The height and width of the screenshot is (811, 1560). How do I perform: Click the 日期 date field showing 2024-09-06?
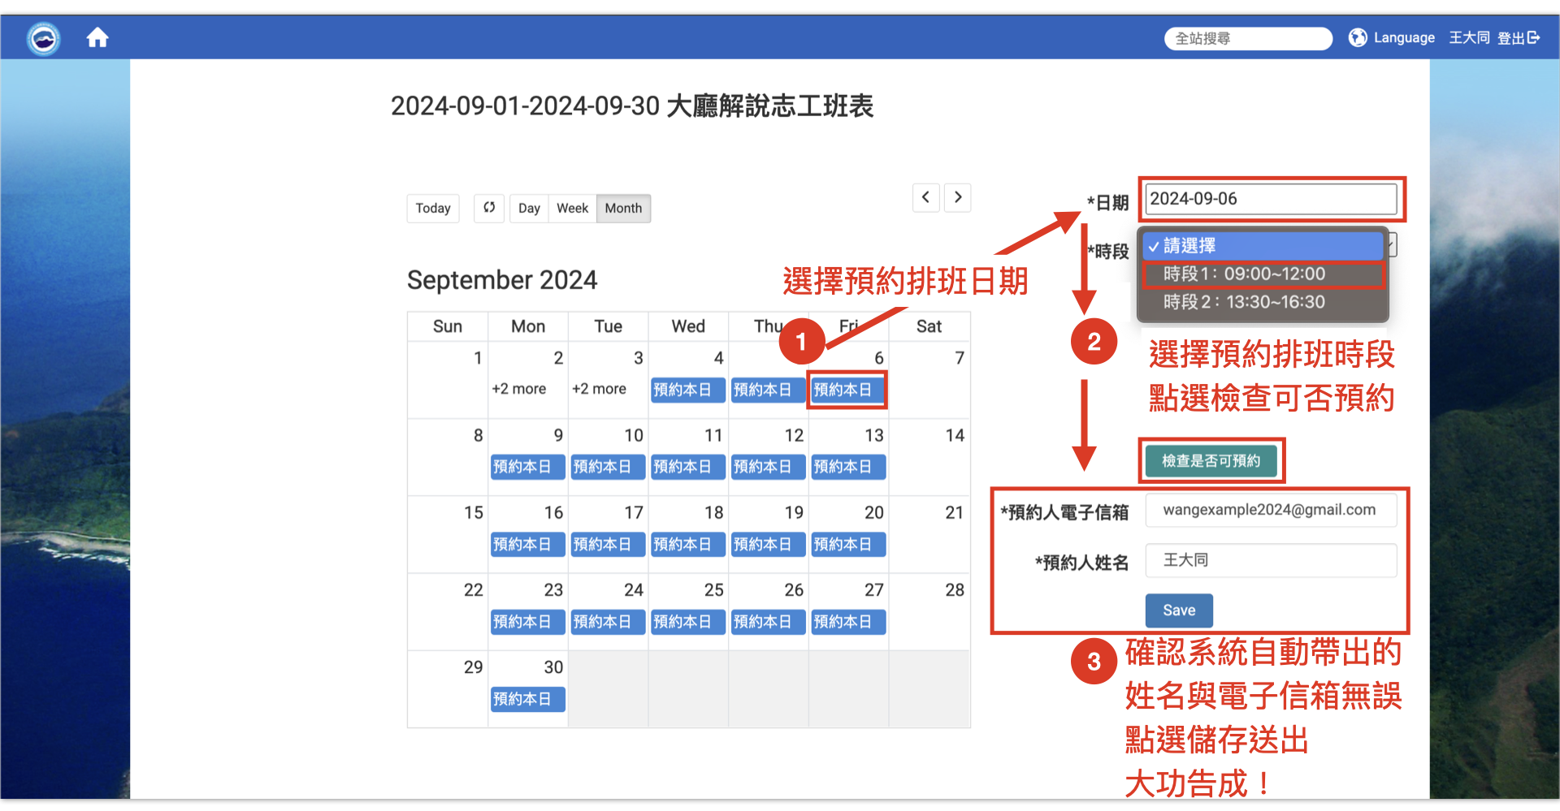[1271, 198]
